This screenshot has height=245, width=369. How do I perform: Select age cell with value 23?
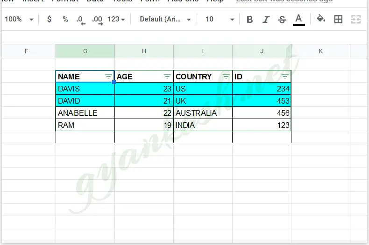click(x=144, y=89)
